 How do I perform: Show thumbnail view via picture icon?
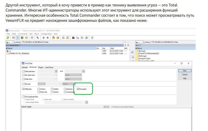[x=22, y=38]
